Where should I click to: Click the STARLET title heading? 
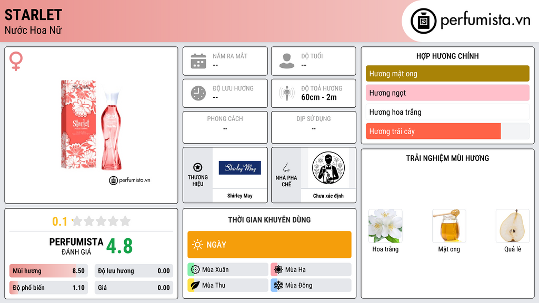[x=33, y=15]
